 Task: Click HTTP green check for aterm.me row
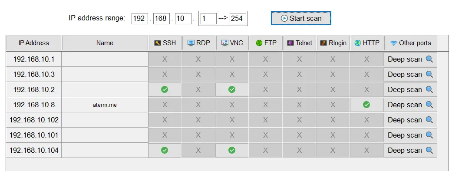366,105
